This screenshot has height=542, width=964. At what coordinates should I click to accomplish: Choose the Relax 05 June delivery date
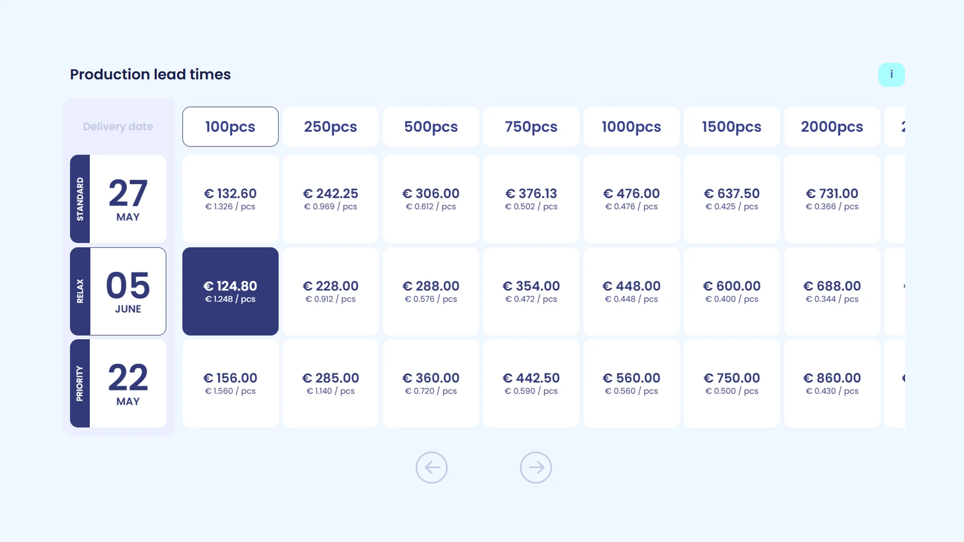118,291
